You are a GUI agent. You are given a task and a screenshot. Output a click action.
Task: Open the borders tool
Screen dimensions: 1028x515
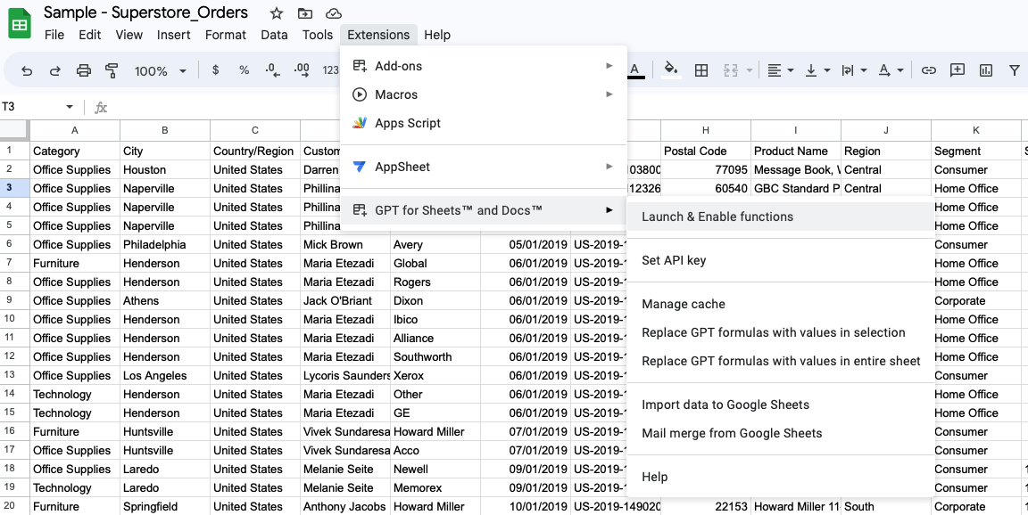point(701,70)
